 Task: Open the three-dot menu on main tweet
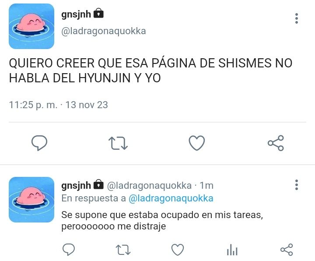coord(297,18)
